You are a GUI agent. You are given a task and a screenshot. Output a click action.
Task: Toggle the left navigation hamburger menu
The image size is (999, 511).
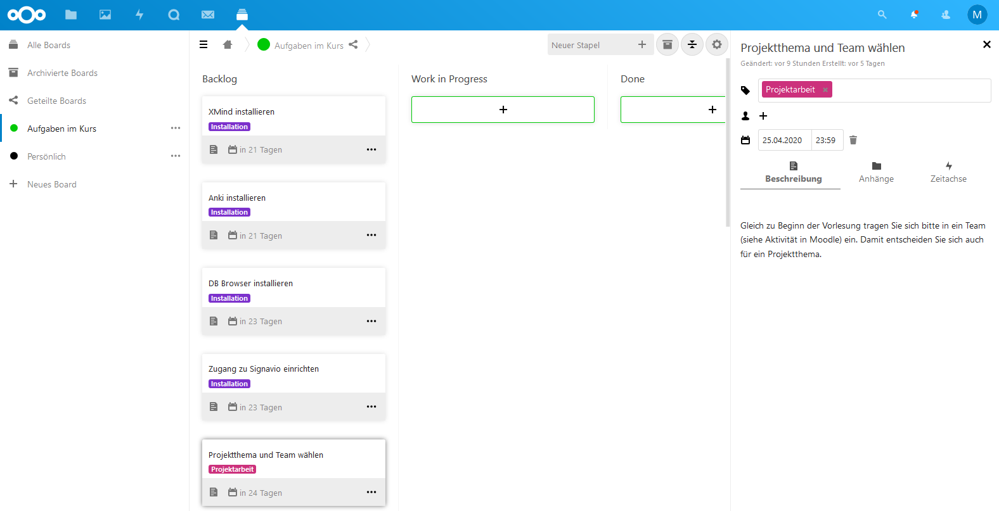point(203,45)
